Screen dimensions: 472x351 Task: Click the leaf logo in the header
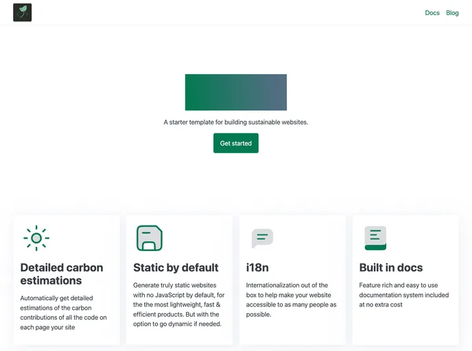[23, 12]
